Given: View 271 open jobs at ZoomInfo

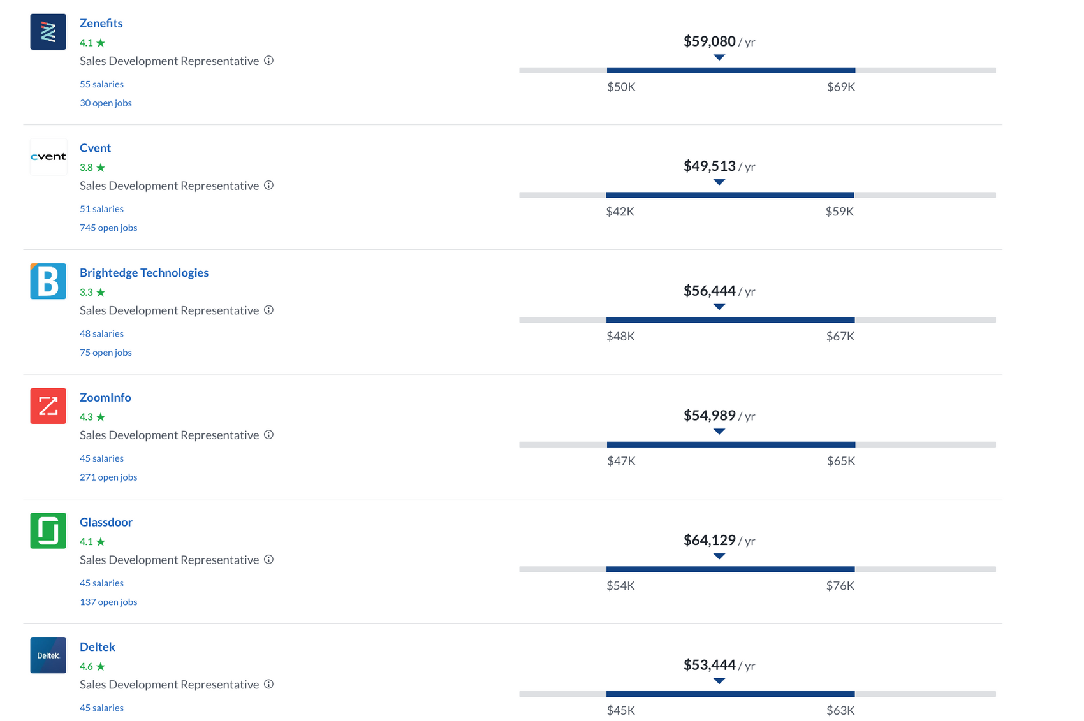Looking at the screenshot, I should tap(108, 477).
